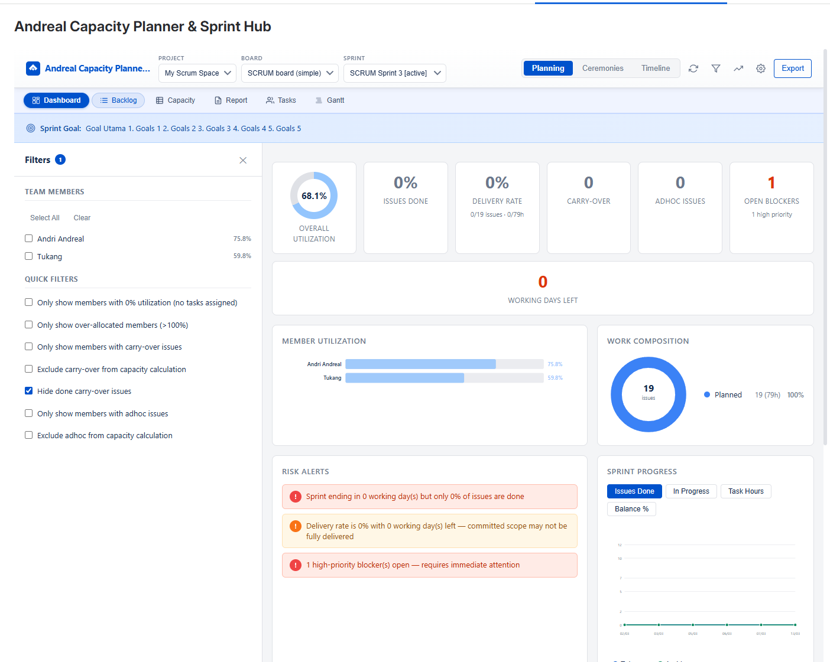Click the Export button
This screenshot has height=662, width=830.
pos(792,68)
